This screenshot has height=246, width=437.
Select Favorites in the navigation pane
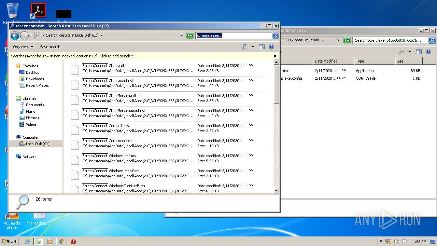(30, 66)
